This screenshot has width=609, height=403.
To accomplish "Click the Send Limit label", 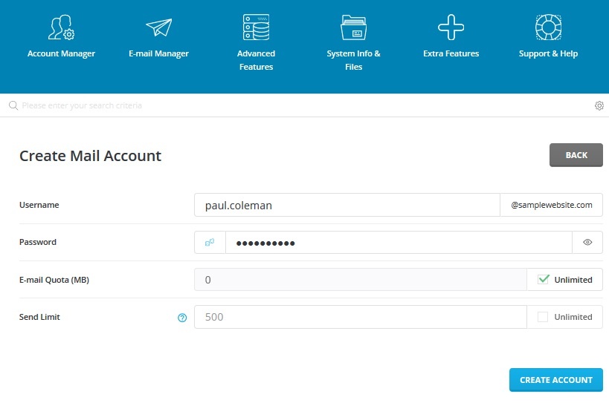I will pos(39,317).
